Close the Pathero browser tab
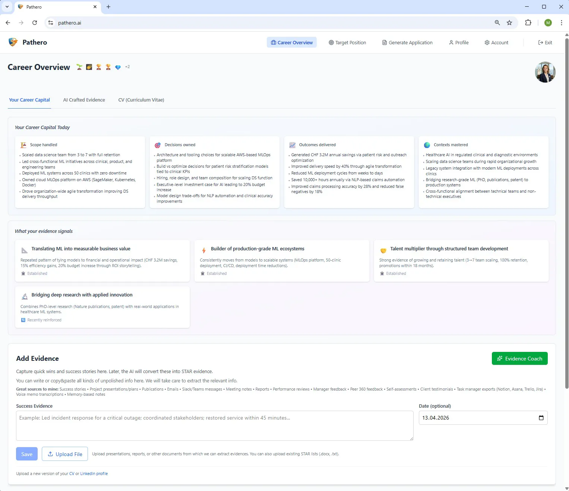 point(95,7)
